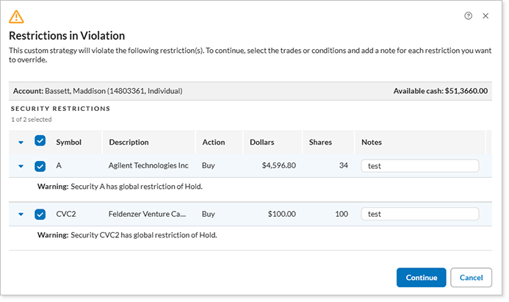Collapse the CVC2 row warning details
The image size is (509, 302).
(21, 215)
